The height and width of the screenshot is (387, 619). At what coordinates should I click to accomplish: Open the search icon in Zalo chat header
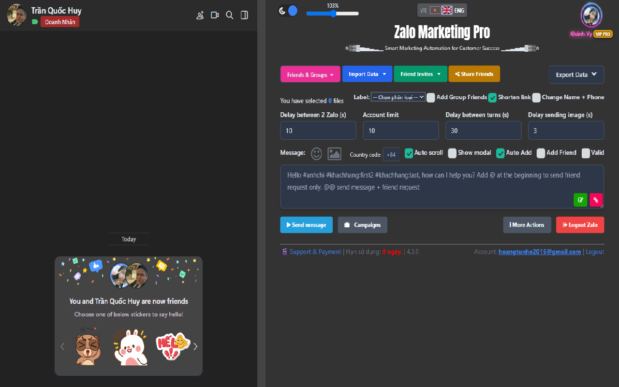click(x=230, y=15)
